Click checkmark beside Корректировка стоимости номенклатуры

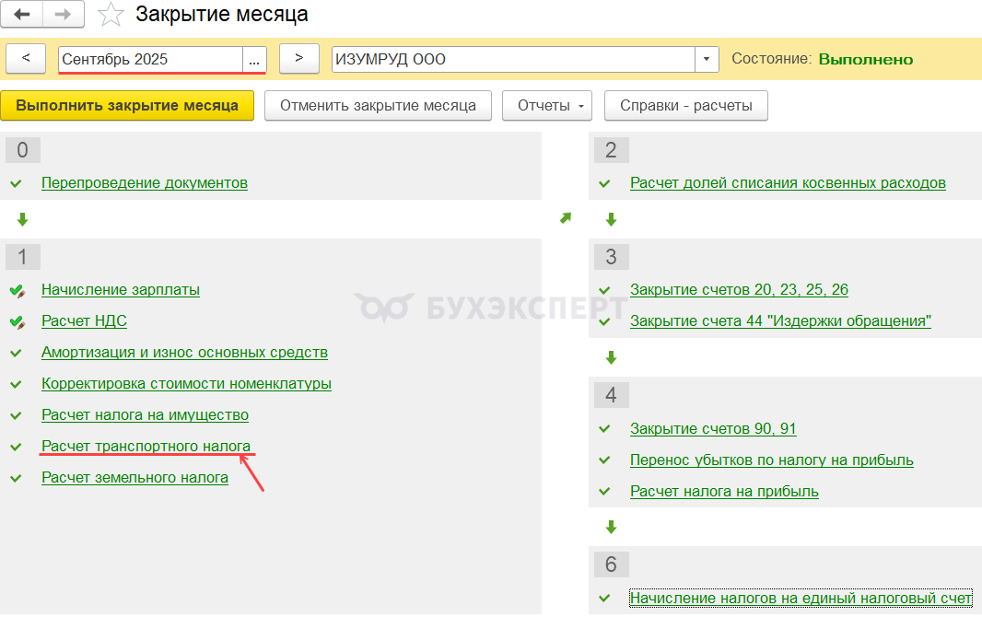(x=17, y=384)
